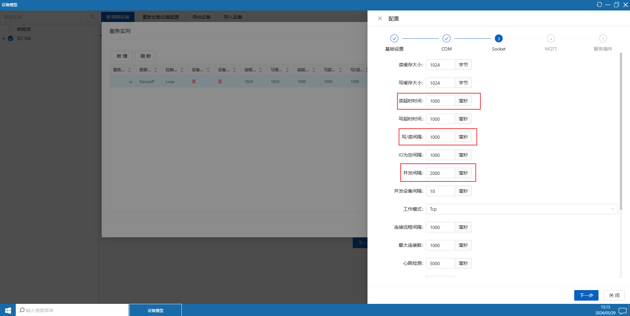
Task: Edit the 连接远程间隔 value field
Action: point(440,227)
